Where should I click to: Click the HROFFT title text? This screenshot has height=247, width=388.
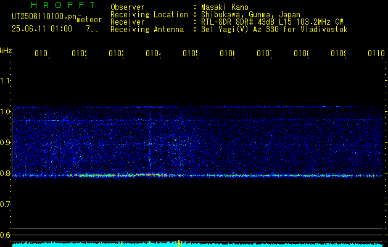(64, 5)
